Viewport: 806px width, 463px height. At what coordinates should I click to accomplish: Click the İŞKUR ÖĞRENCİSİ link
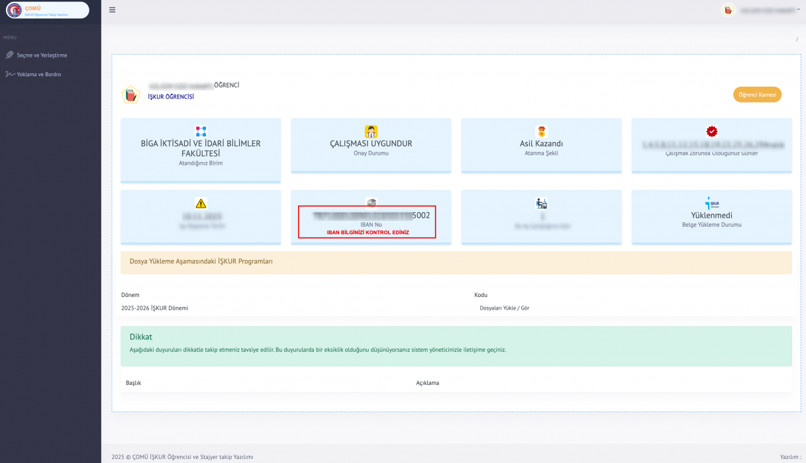pos(171,97)
